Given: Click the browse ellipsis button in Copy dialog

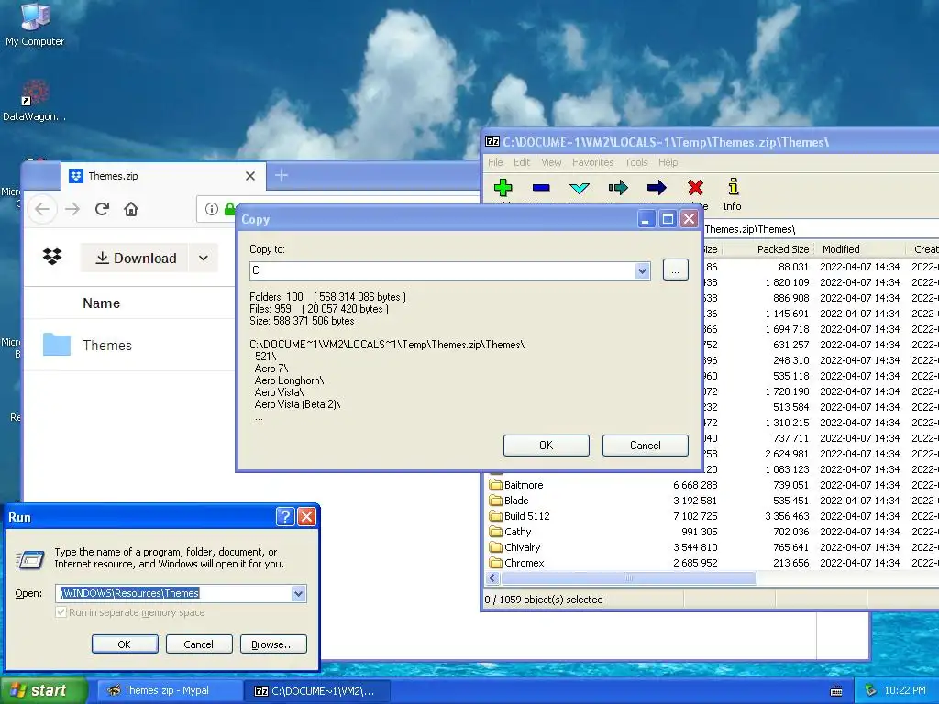Looking at the screenshot, I should tap(676, 270).
